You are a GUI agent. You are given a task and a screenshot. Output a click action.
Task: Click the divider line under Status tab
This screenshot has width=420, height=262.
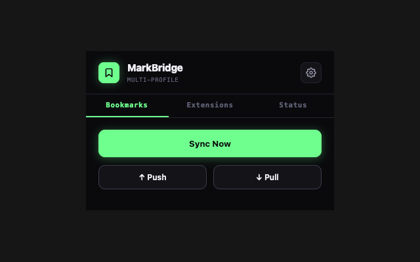pyautogui.click(x=293, y=117)
